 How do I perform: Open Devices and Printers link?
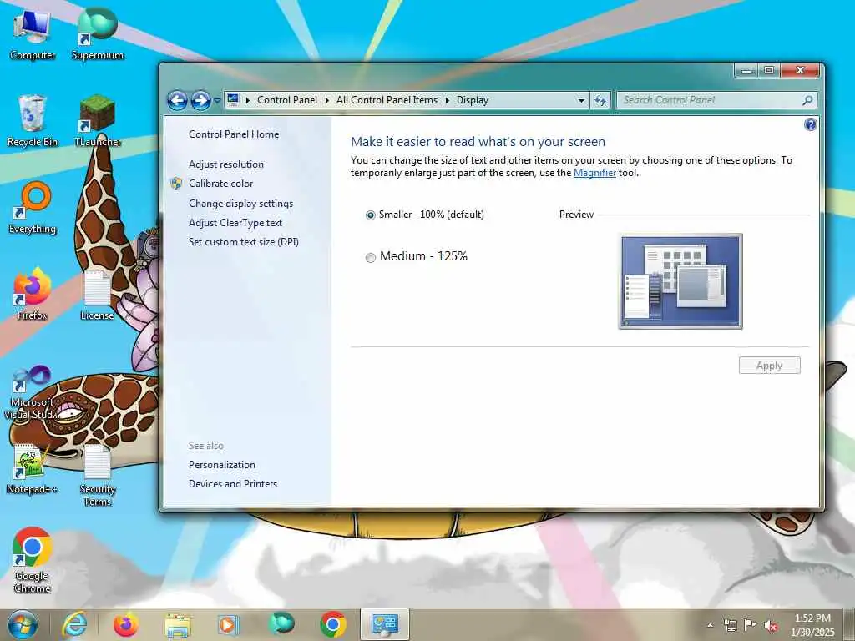click(x=232, y=484)
